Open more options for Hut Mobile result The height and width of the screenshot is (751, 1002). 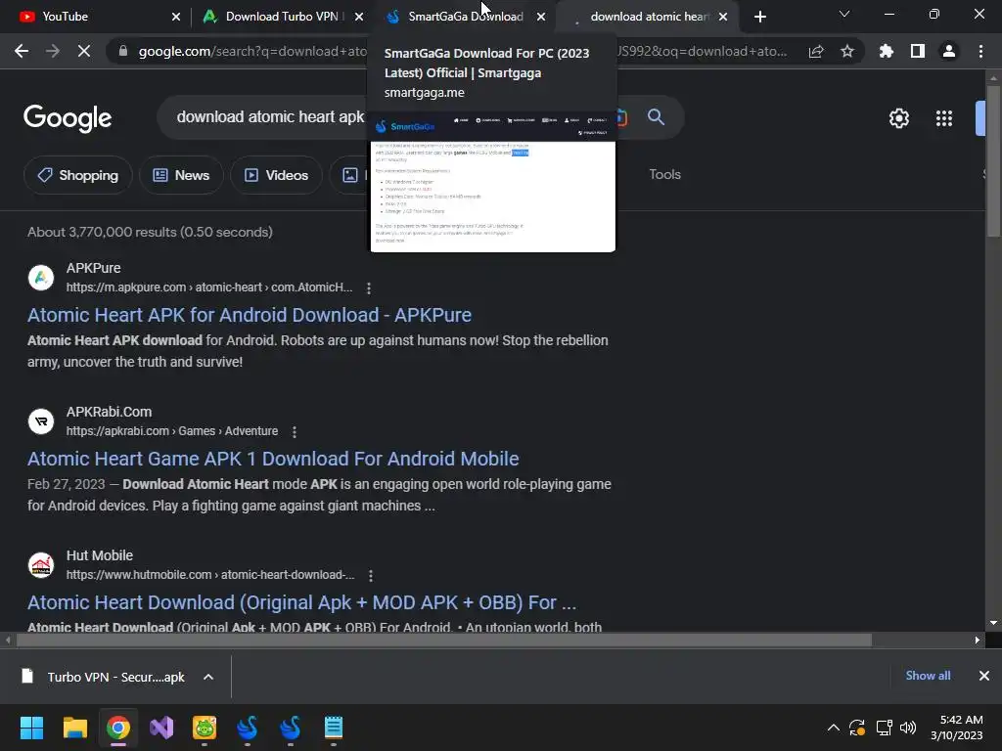(371, 575)
